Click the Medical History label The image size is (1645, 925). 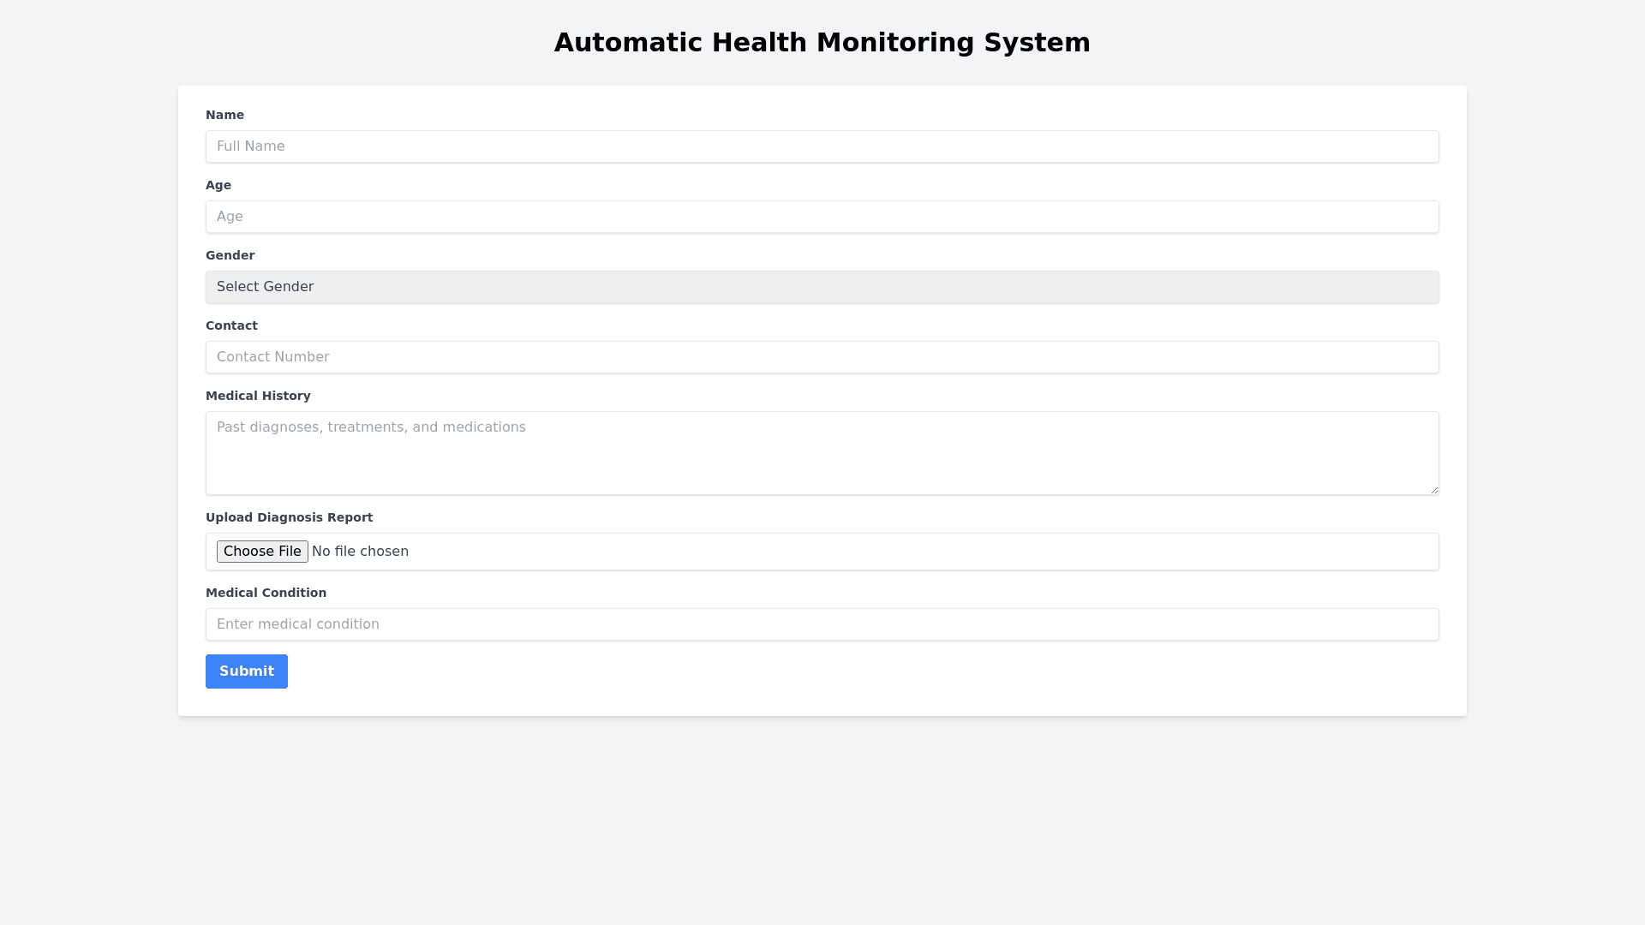pos(258,396)
